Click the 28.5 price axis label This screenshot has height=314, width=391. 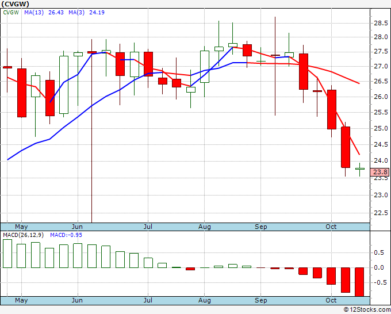click(x=381, y=24)
